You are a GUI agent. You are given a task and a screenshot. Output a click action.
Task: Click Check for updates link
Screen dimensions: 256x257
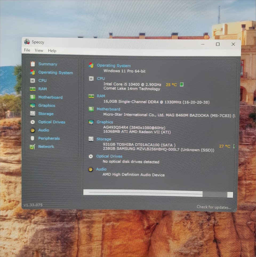coord(214,207)
